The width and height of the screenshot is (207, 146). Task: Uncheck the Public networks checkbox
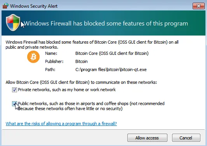tap(14, 104)
